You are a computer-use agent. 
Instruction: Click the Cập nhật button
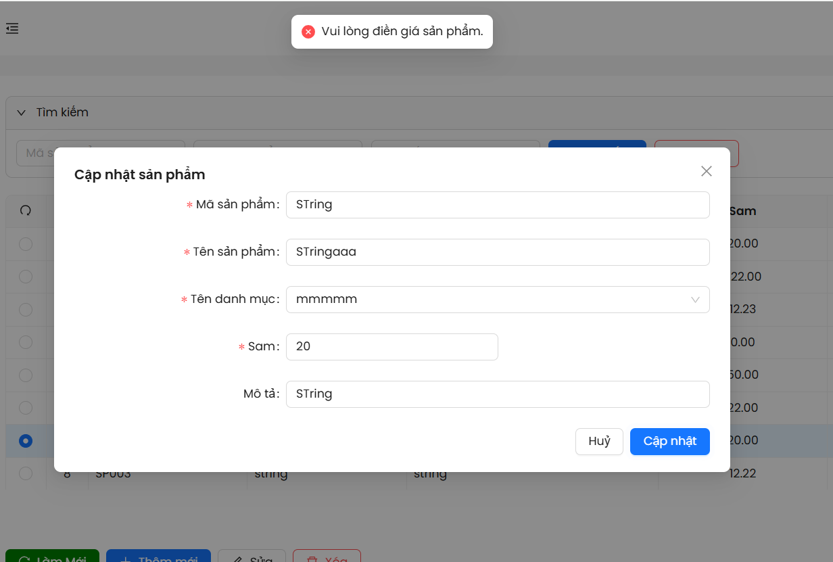click(669, 442)
